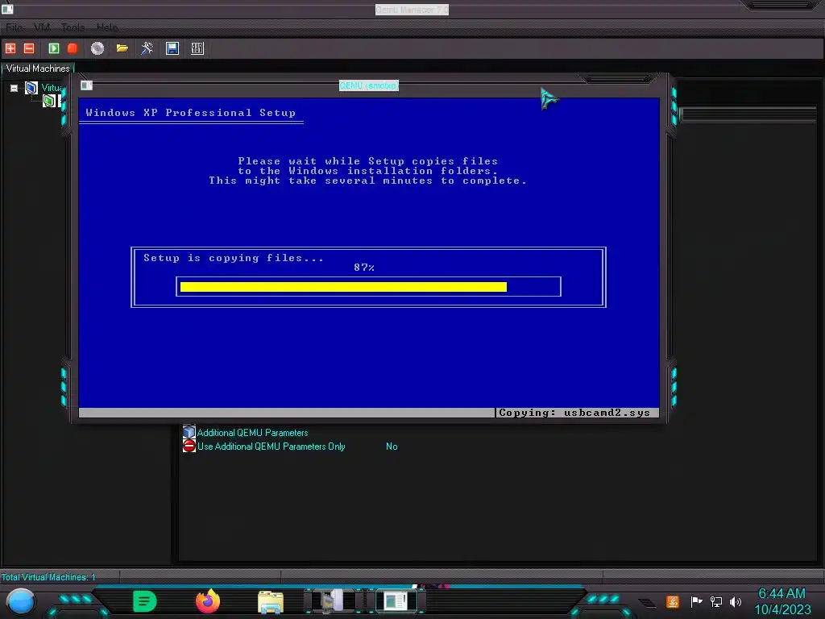Image resolution: width=825 pixels, height=619 pixels.
Task: Open the Start orb button
Action: coord(20,601)
